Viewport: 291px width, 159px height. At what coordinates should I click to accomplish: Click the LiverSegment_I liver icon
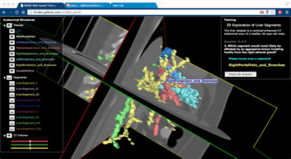[12, 83]
